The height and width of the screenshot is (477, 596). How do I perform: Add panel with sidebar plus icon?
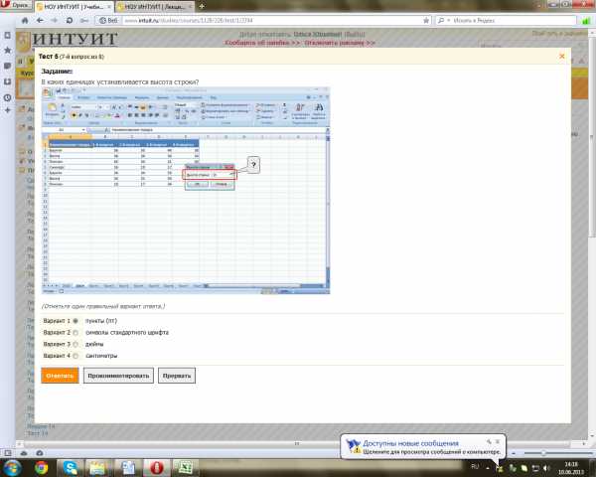(7, 110)
